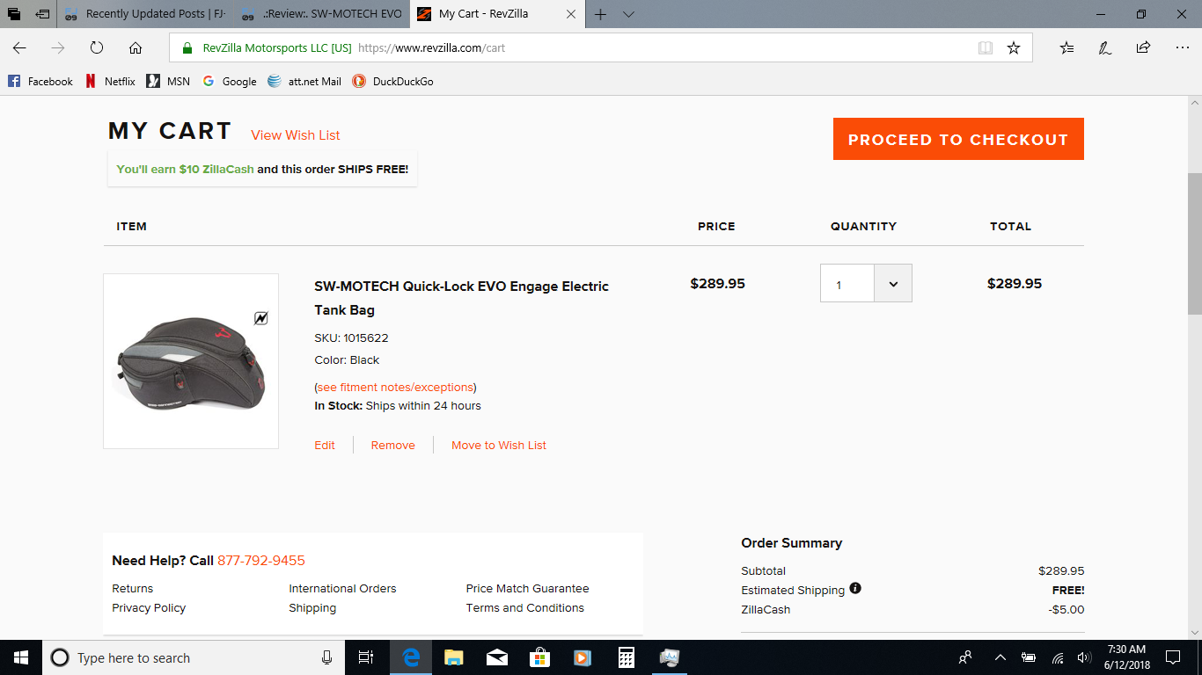Open Facebook favorites bookmark

pyautogui.click(x=40, y=81)
